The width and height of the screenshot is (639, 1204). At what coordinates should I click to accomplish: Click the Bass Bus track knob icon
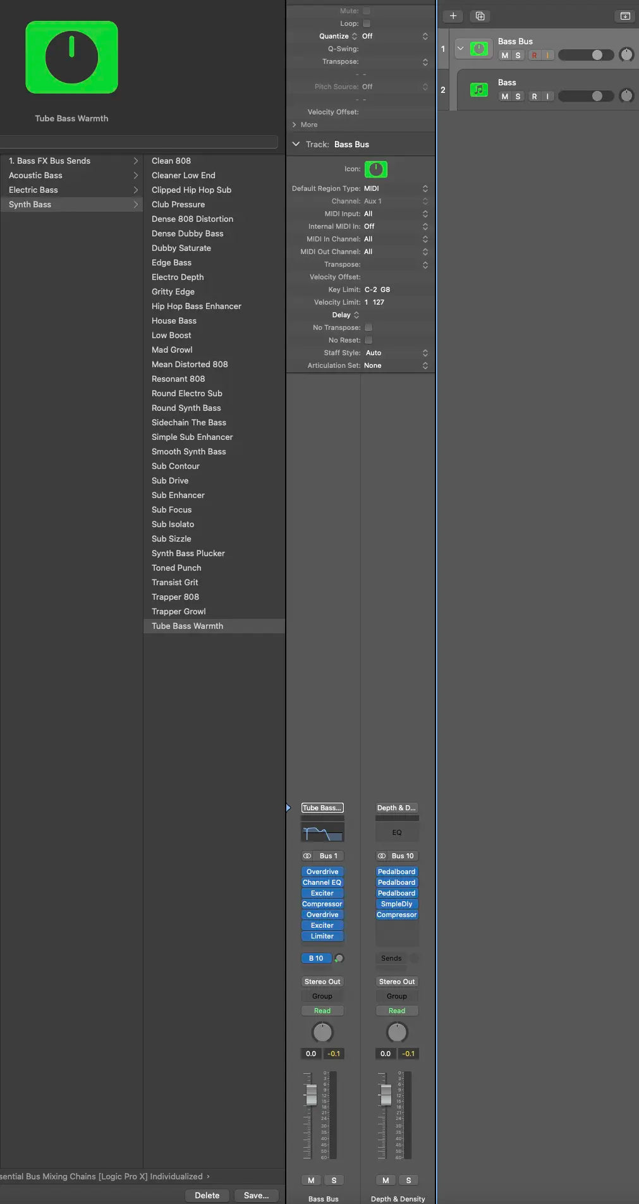click(x=480, y=49)
